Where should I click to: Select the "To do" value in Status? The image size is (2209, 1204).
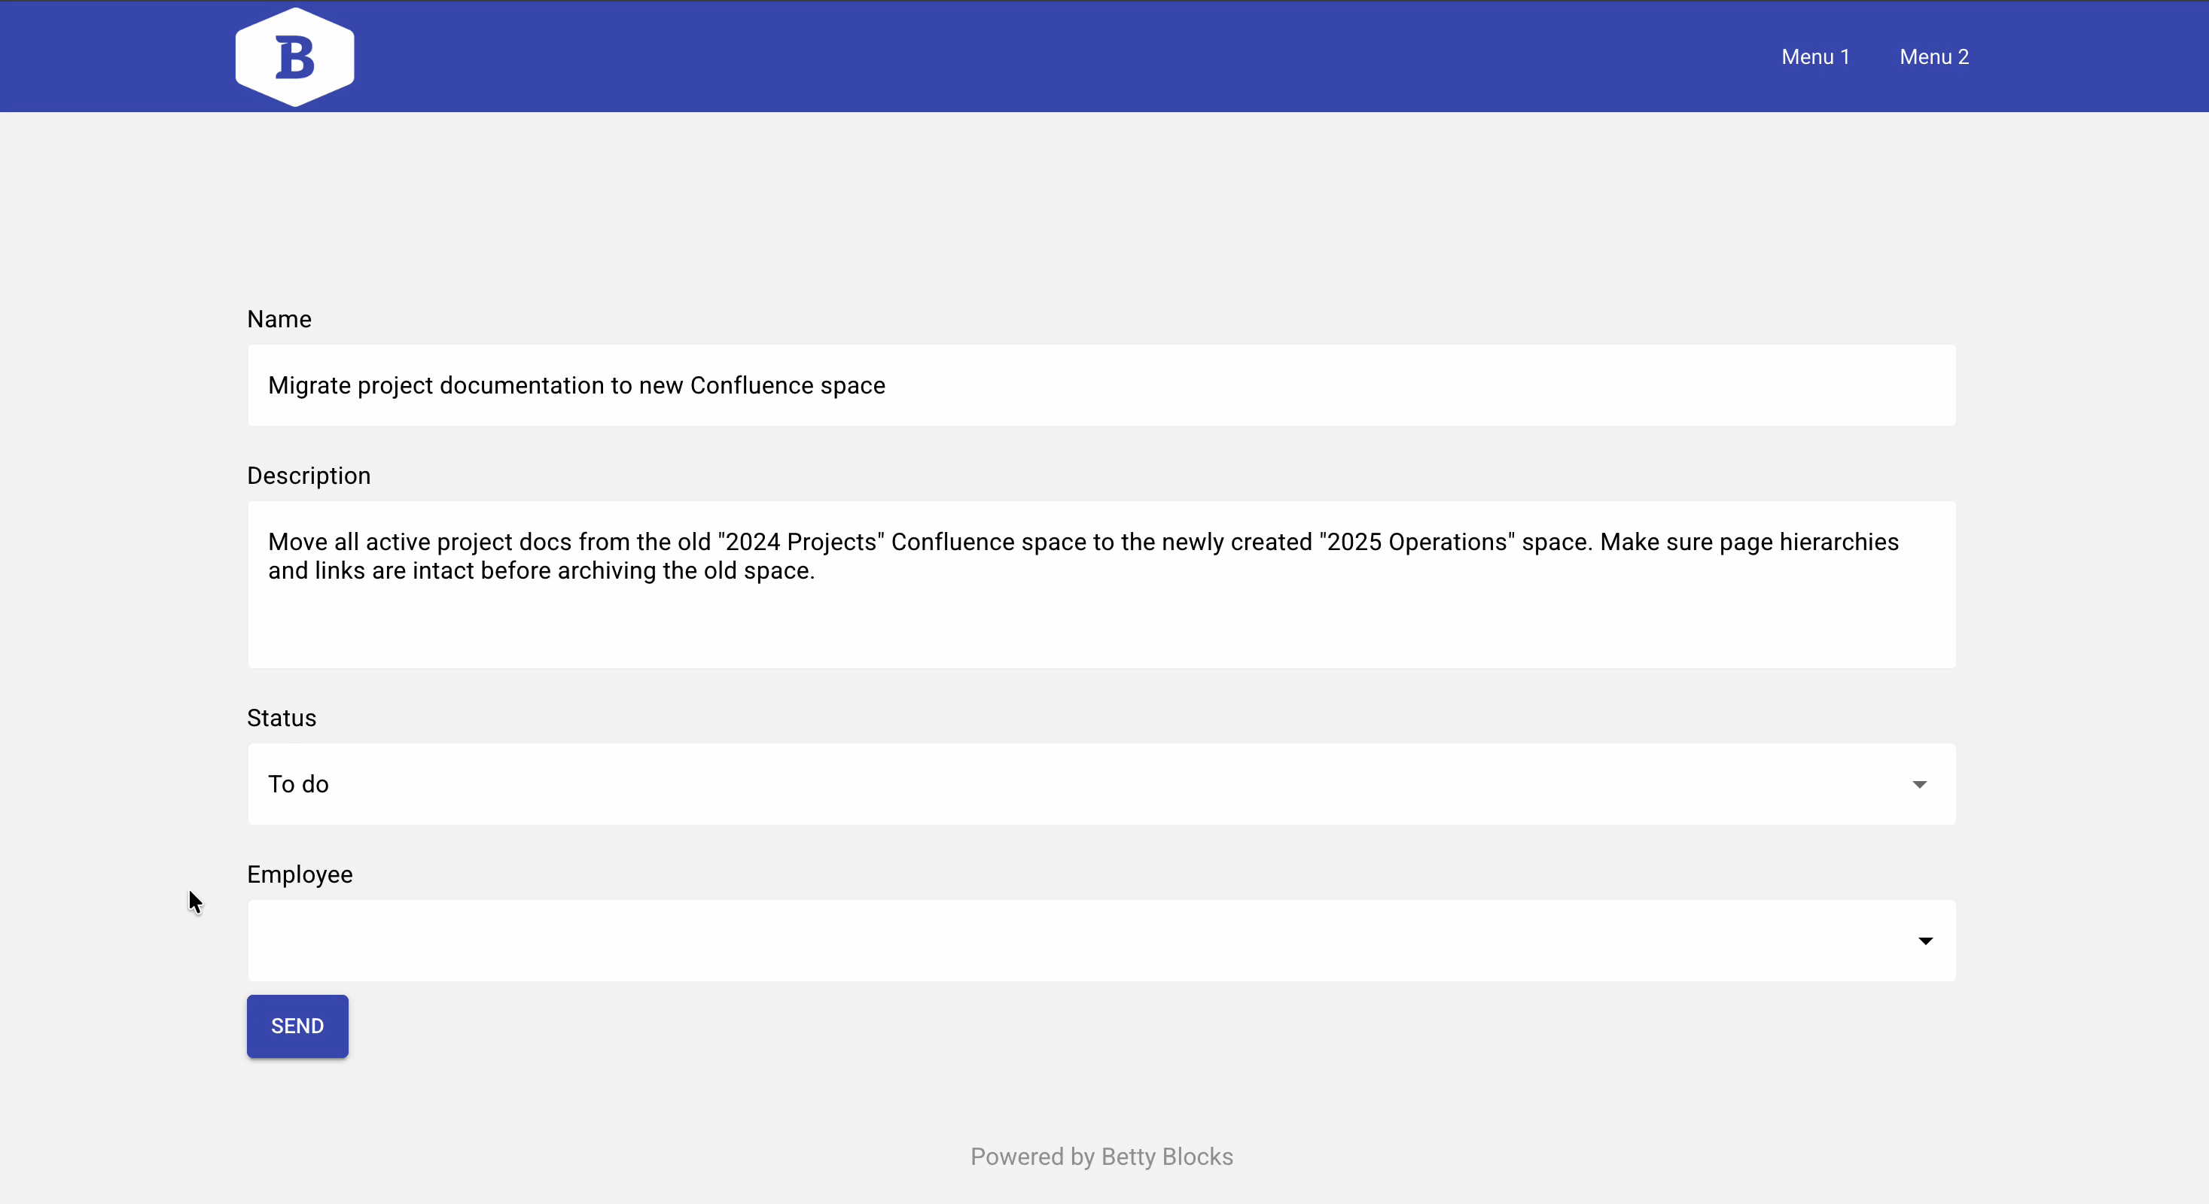pyautogui.click(x=298, y=784)
